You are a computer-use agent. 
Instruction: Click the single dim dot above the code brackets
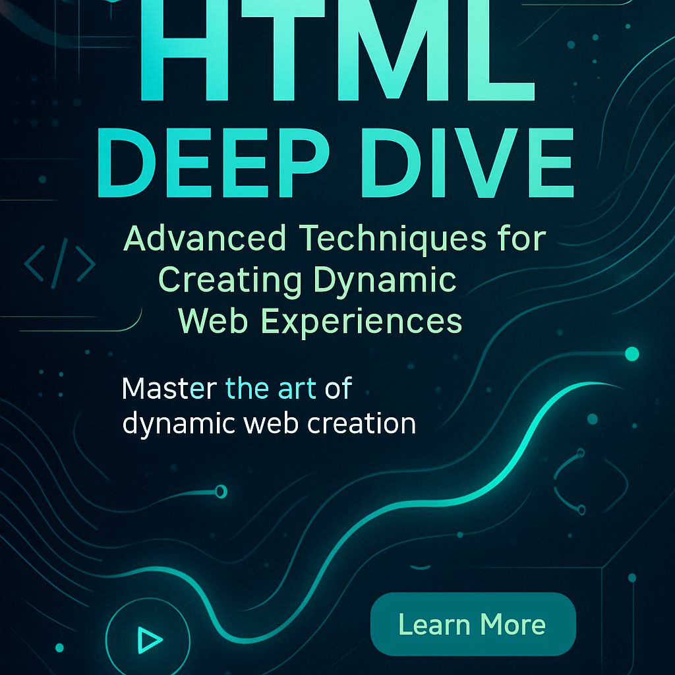point(42,179)
